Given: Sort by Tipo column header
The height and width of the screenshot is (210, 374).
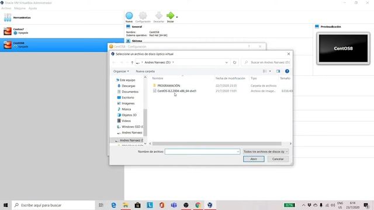Looking at the screenshot, I should point(254,78).
